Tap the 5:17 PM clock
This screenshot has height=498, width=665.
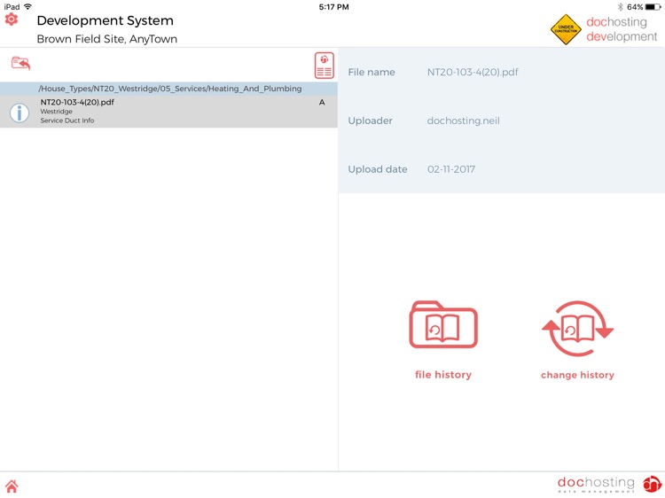(333, 7)
